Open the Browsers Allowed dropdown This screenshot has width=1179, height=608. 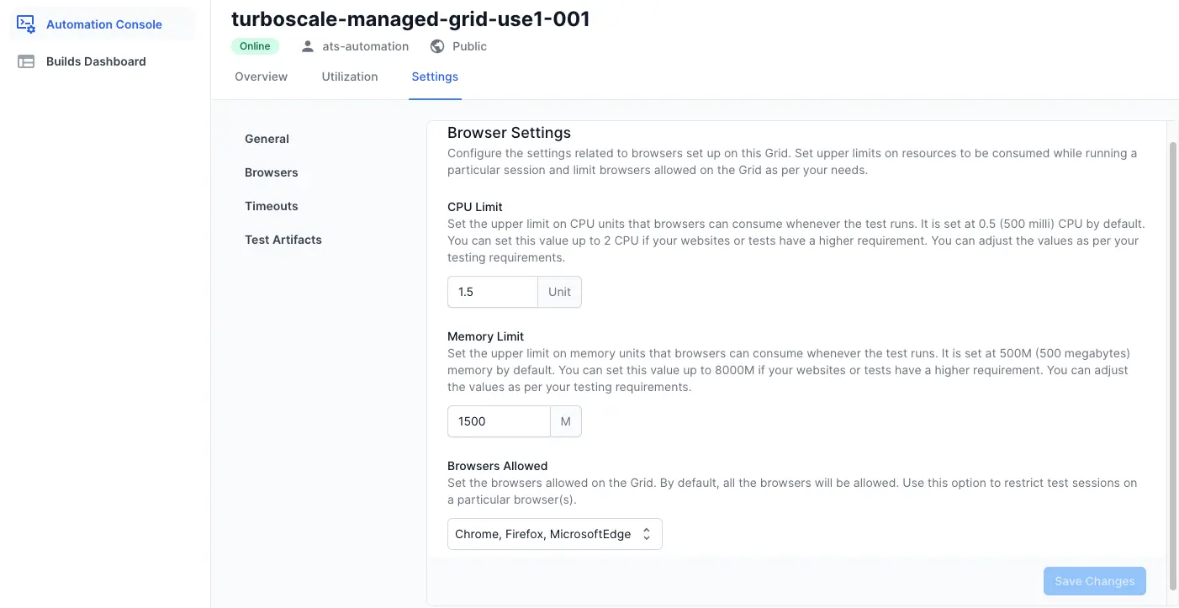coord(554,533)
